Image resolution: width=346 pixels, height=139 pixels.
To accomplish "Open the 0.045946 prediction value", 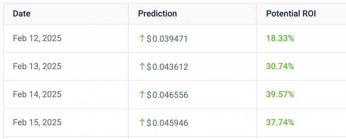I will 170,122.
